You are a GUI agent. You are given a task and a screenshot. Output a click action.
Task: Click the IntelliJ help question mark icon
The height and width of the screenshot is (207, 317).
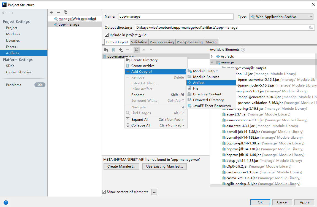tap(6, 202)
